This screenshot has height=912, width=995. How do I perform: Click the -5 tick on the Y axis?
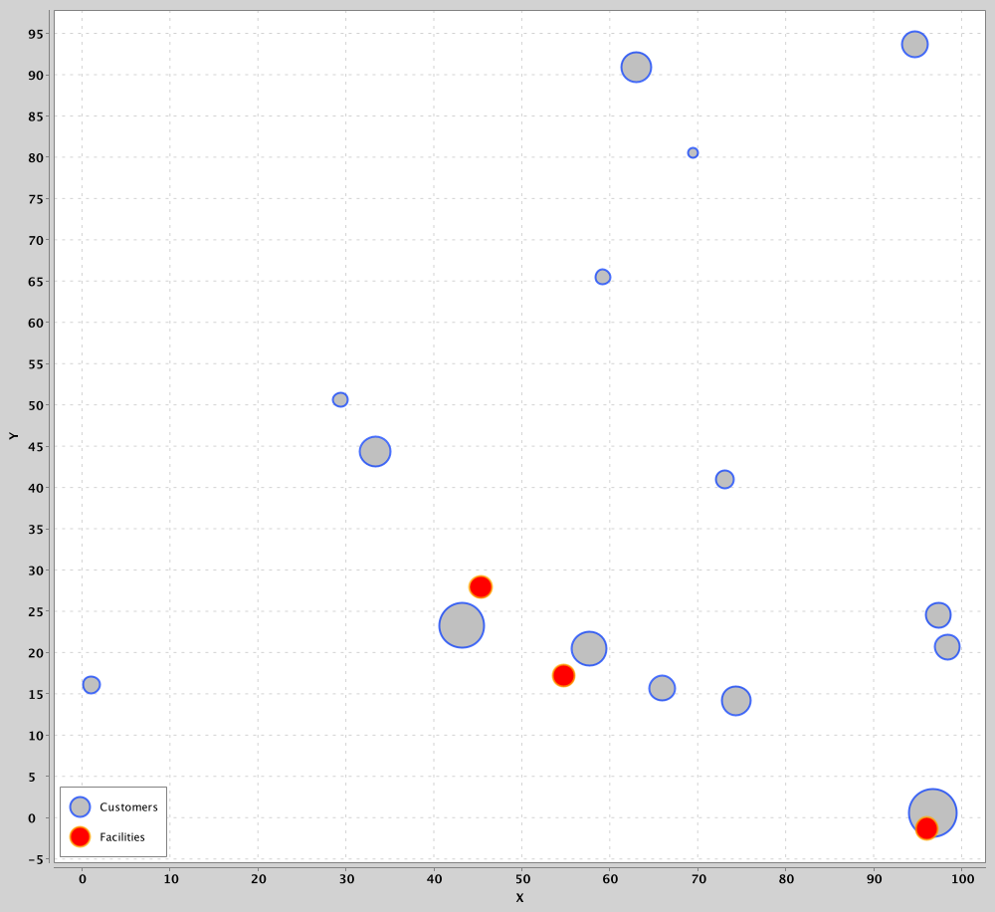pos(36,859)
